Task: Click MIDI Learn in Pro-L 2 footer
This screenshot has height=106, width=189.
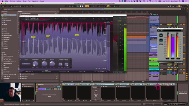Action: (x=28, y=72)
